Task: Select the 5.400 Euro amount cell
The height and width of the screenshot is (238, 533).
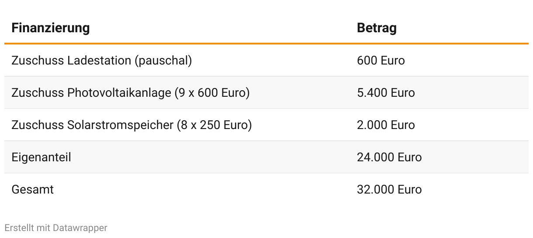Action: coord(386,92)
